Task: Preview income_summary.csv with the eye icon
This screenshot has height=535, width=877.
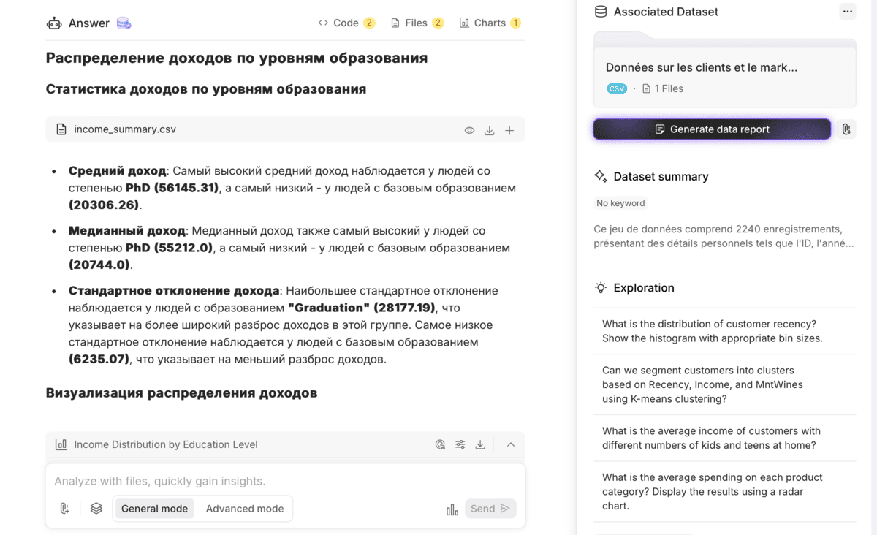Action: pos(469,130)
